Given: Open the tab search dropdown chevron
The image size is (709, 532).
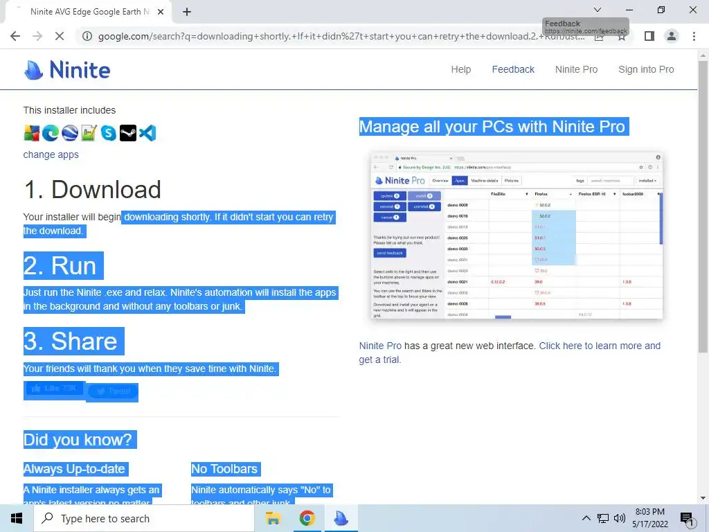Looking at the screenshot, I should click(598, 10).
